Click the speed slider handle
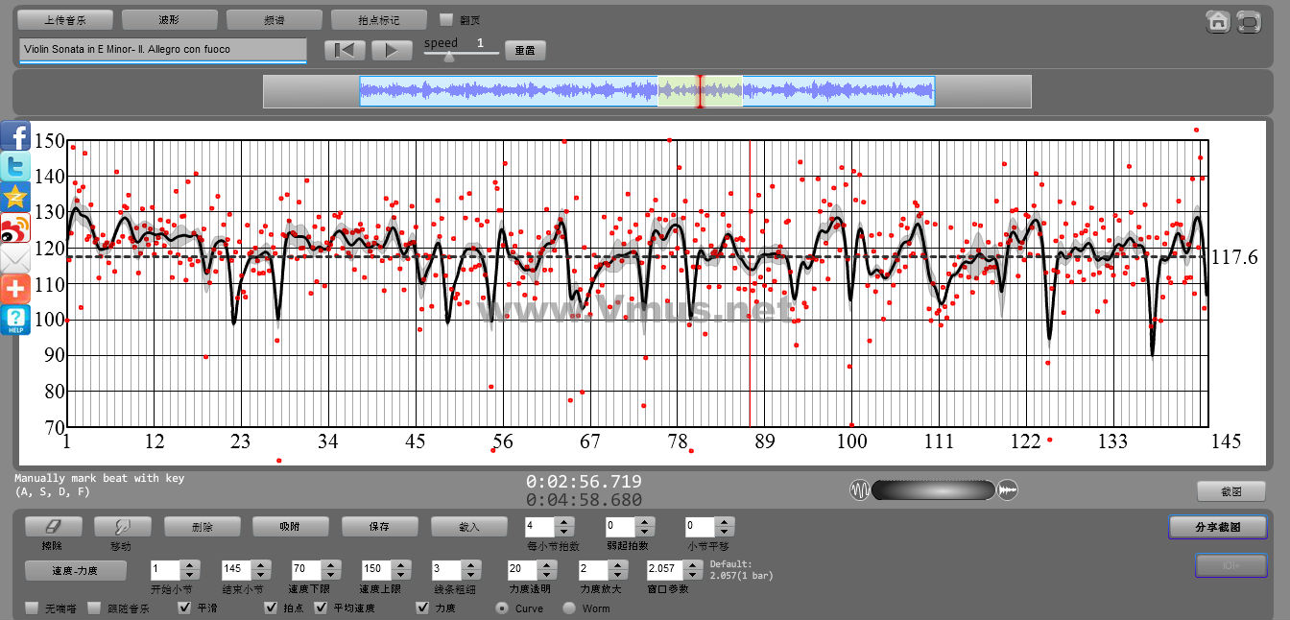1290x620 pixels. click(447, 56)
